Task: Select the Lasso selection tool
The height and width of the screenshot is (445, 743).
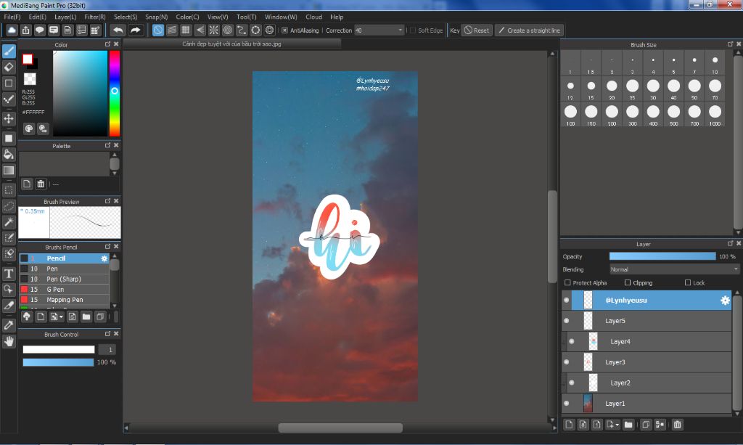Action: [9, 206]
